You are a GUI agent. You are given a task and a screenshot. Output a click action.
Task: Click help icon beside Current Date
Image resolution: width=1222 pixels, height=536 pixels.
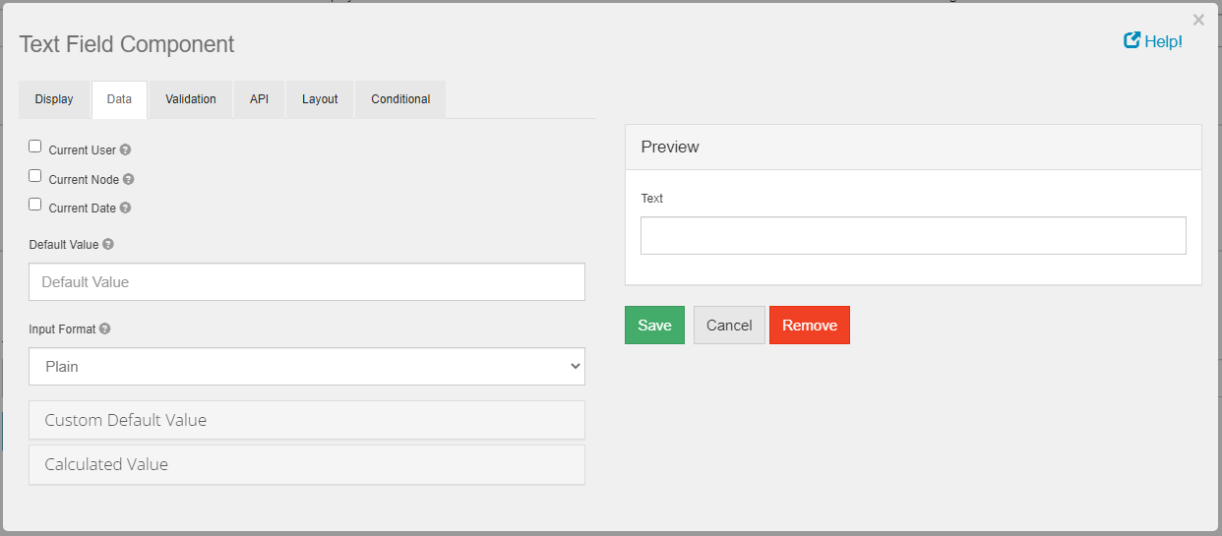(x=126, y=208)
